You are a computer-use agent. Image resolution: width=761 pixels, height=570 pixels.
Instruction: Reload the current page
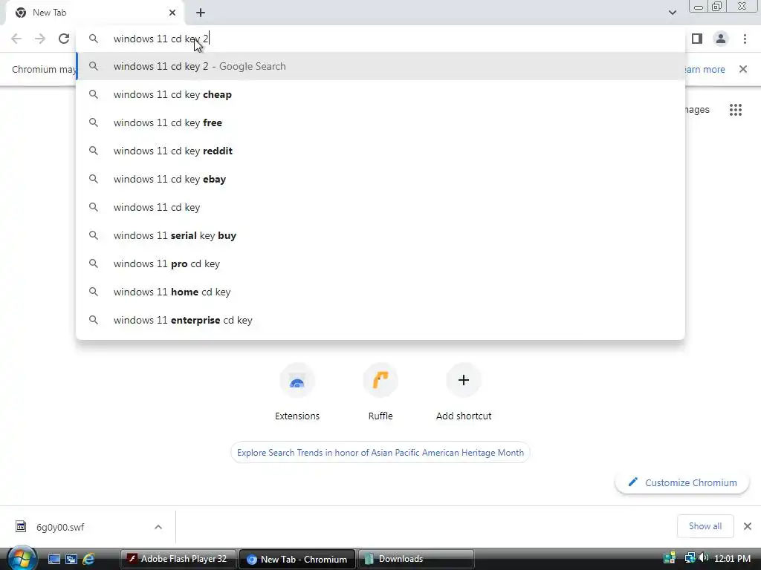click(x=64, y=39)
